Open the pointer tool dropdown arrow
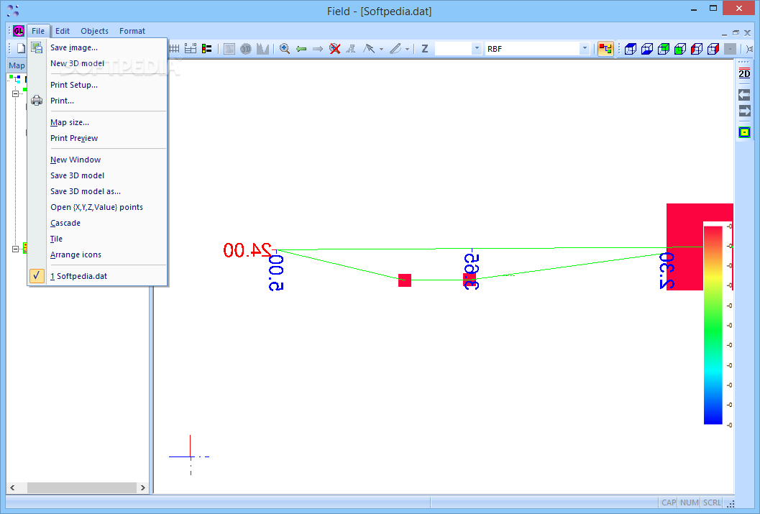The width and height of the screenshot is (760, 514). [382, 49]
